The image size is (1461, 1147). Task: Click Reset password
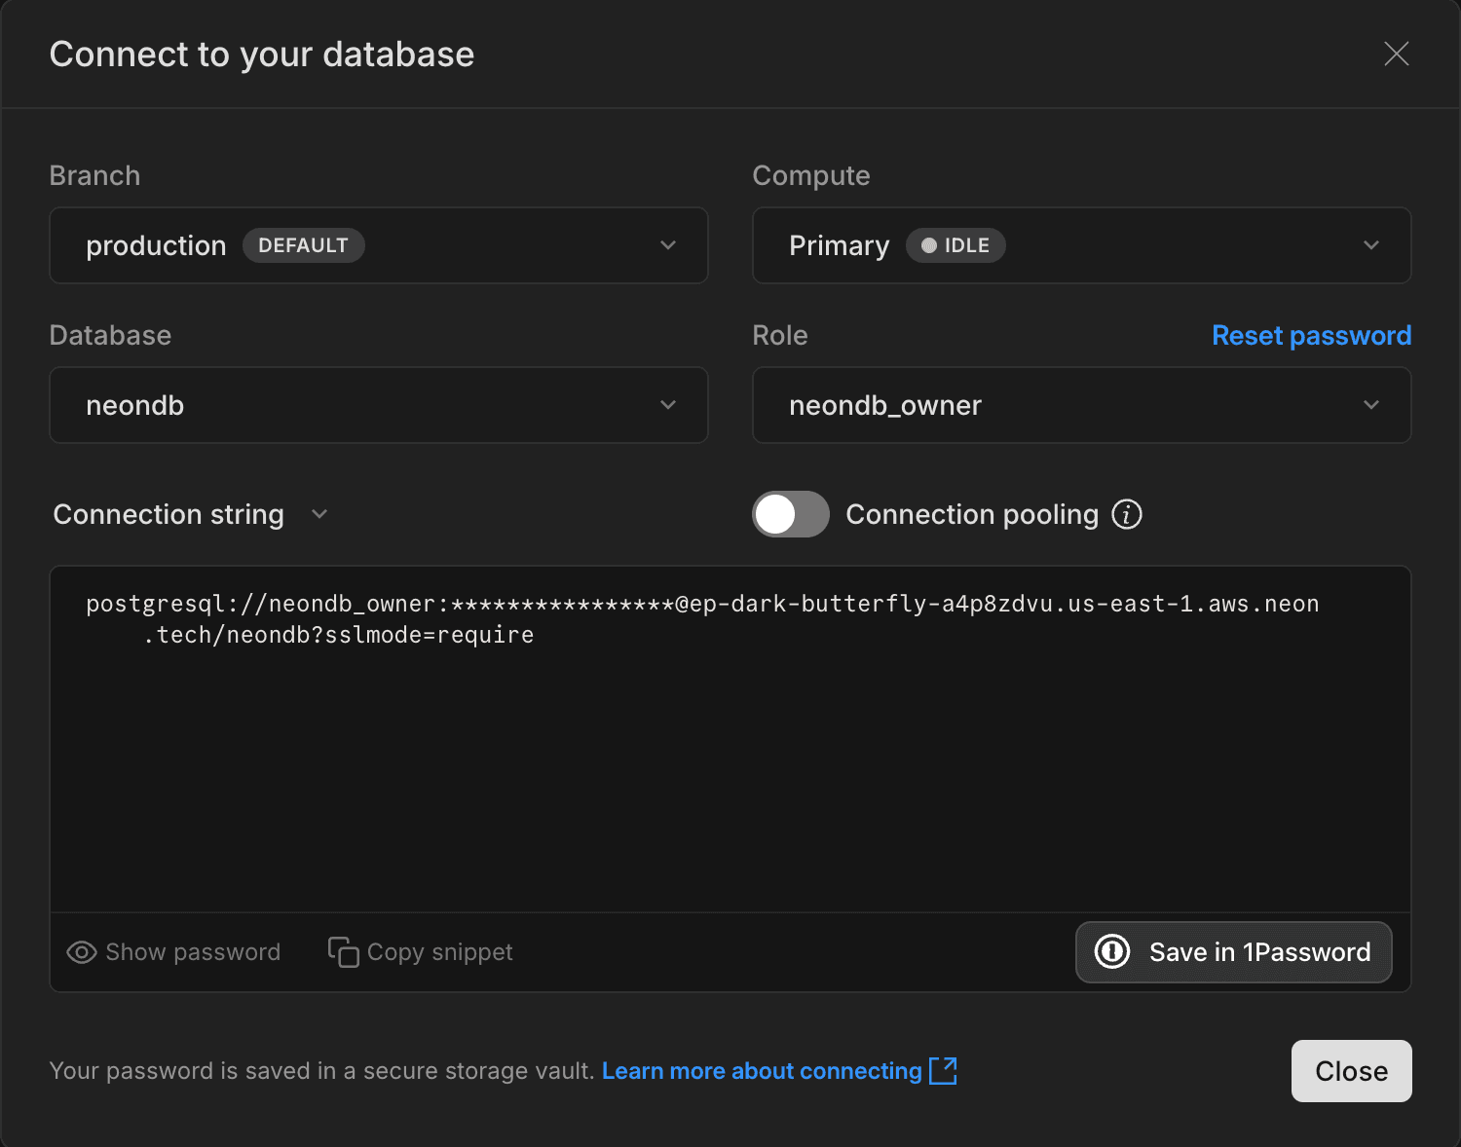coord(1311,335)
